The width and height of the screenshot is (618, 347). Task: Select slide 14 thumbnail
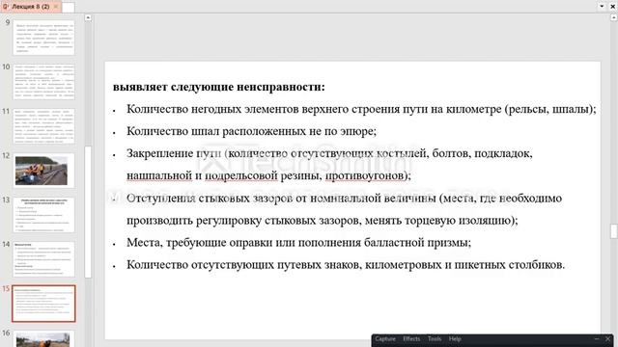(43, 259)
